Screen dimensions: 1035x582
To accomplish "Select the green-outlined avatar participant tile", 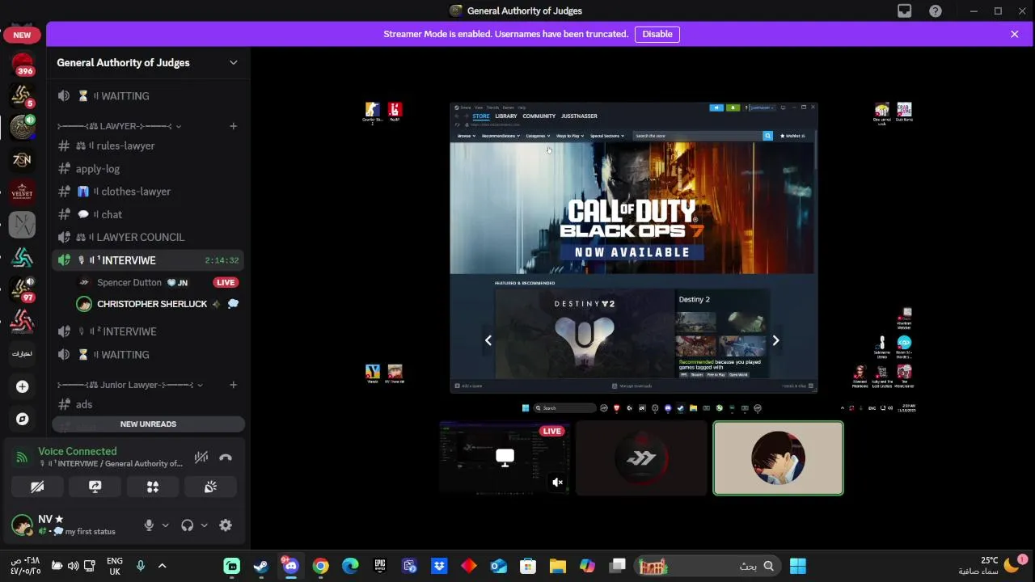I will 778,458.
